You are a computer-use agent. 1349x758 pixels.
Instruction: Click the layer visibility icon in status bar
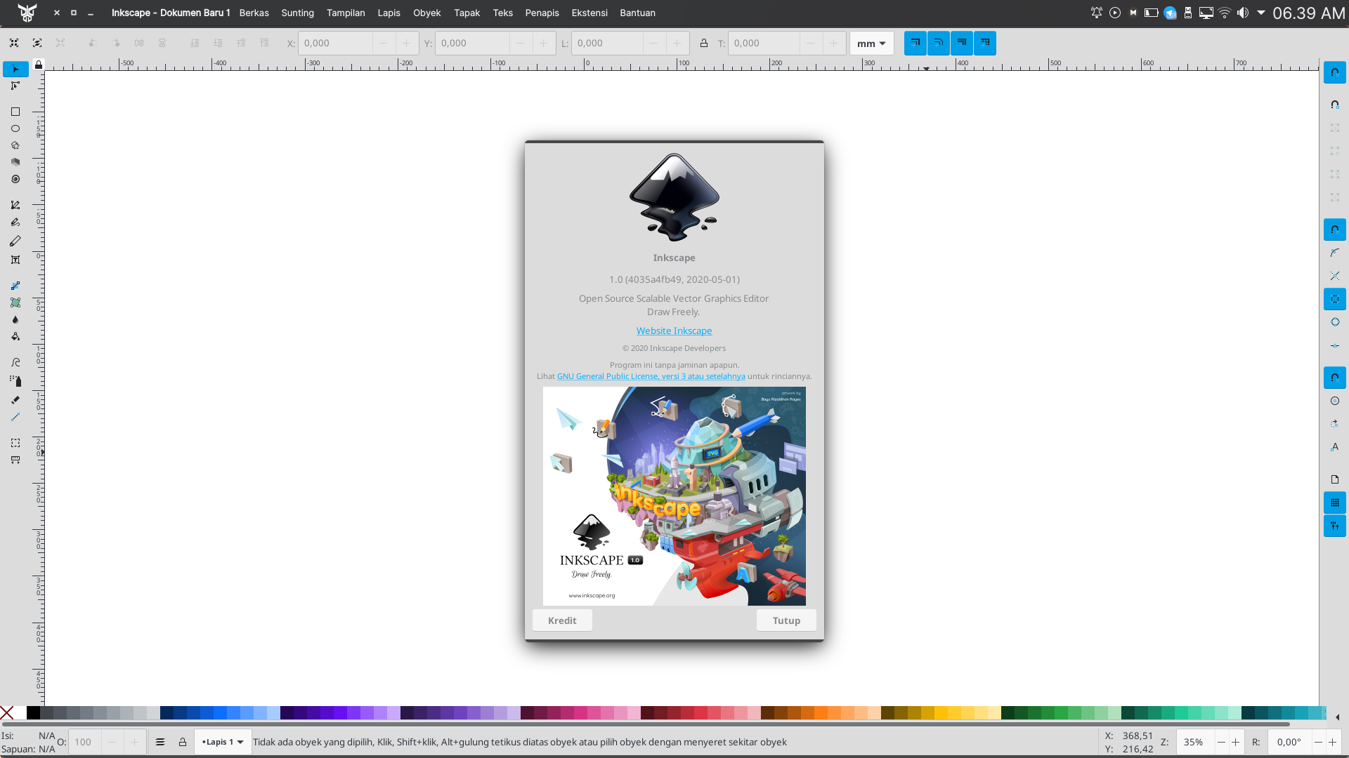tap(160, 742)
